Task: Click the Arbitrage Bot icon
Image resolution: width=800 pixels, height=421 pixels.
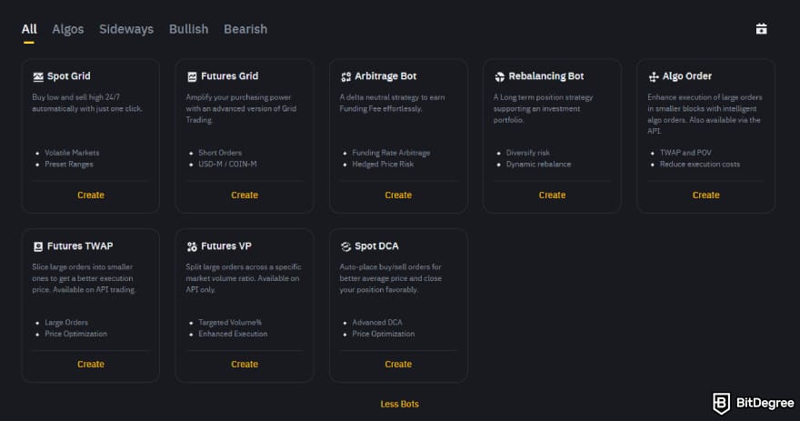Action: (x=346, y=77)
